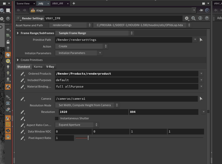222x164 pixels.
Task: Go forward with the right arrow beside the stage path
Action: click(x=25, y=10)
